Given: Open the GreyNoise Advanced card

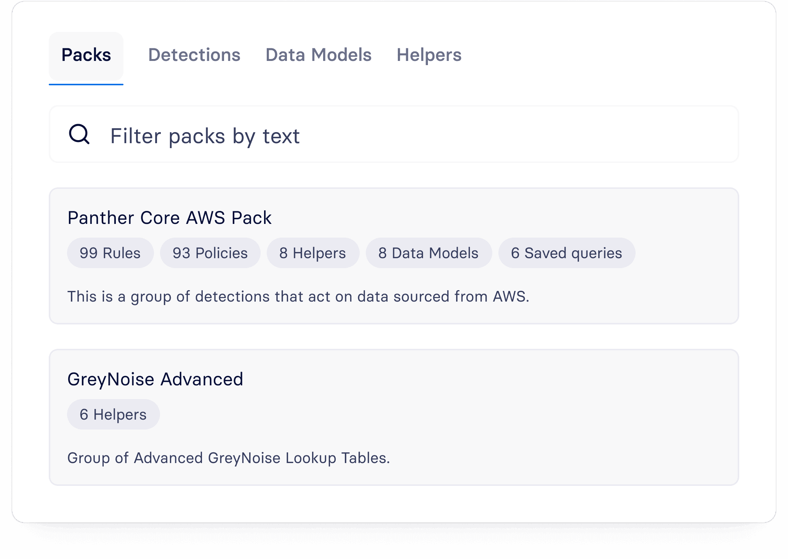Looking at the screenshot, I should click(394, 417).
